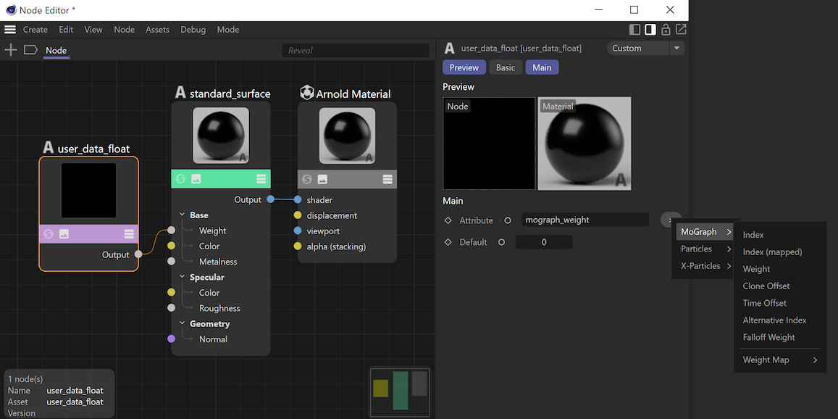The image size is (838, 419).
Task: Expand the X-Particles submenu
Action: pyautogui.click(x=704, y=266)
